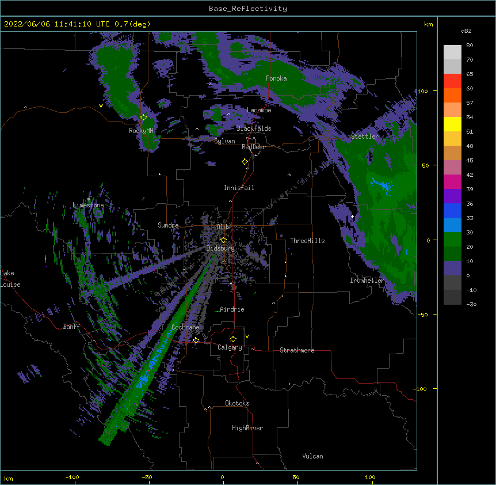496x485 pixels.
Task: Click the Lake Louise label
Action: pos(10,279)
